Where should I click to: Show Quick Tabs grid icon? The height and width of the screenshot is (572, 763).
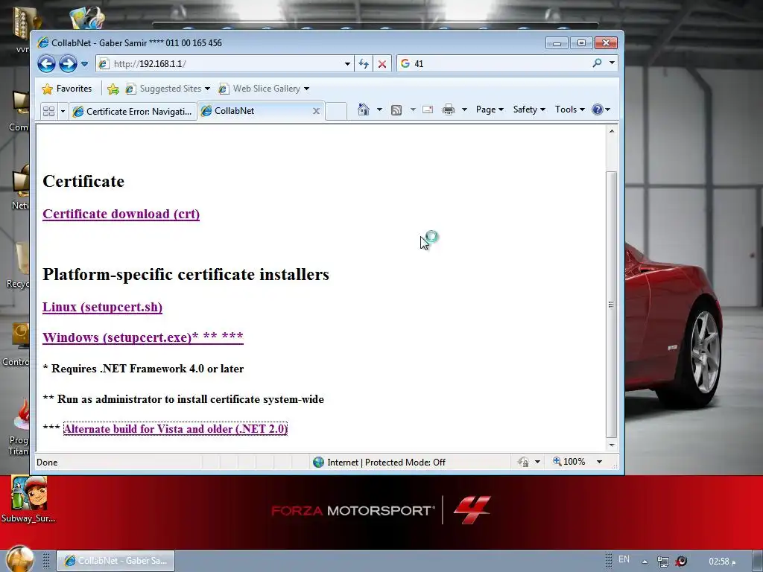(x=48, y=112)
